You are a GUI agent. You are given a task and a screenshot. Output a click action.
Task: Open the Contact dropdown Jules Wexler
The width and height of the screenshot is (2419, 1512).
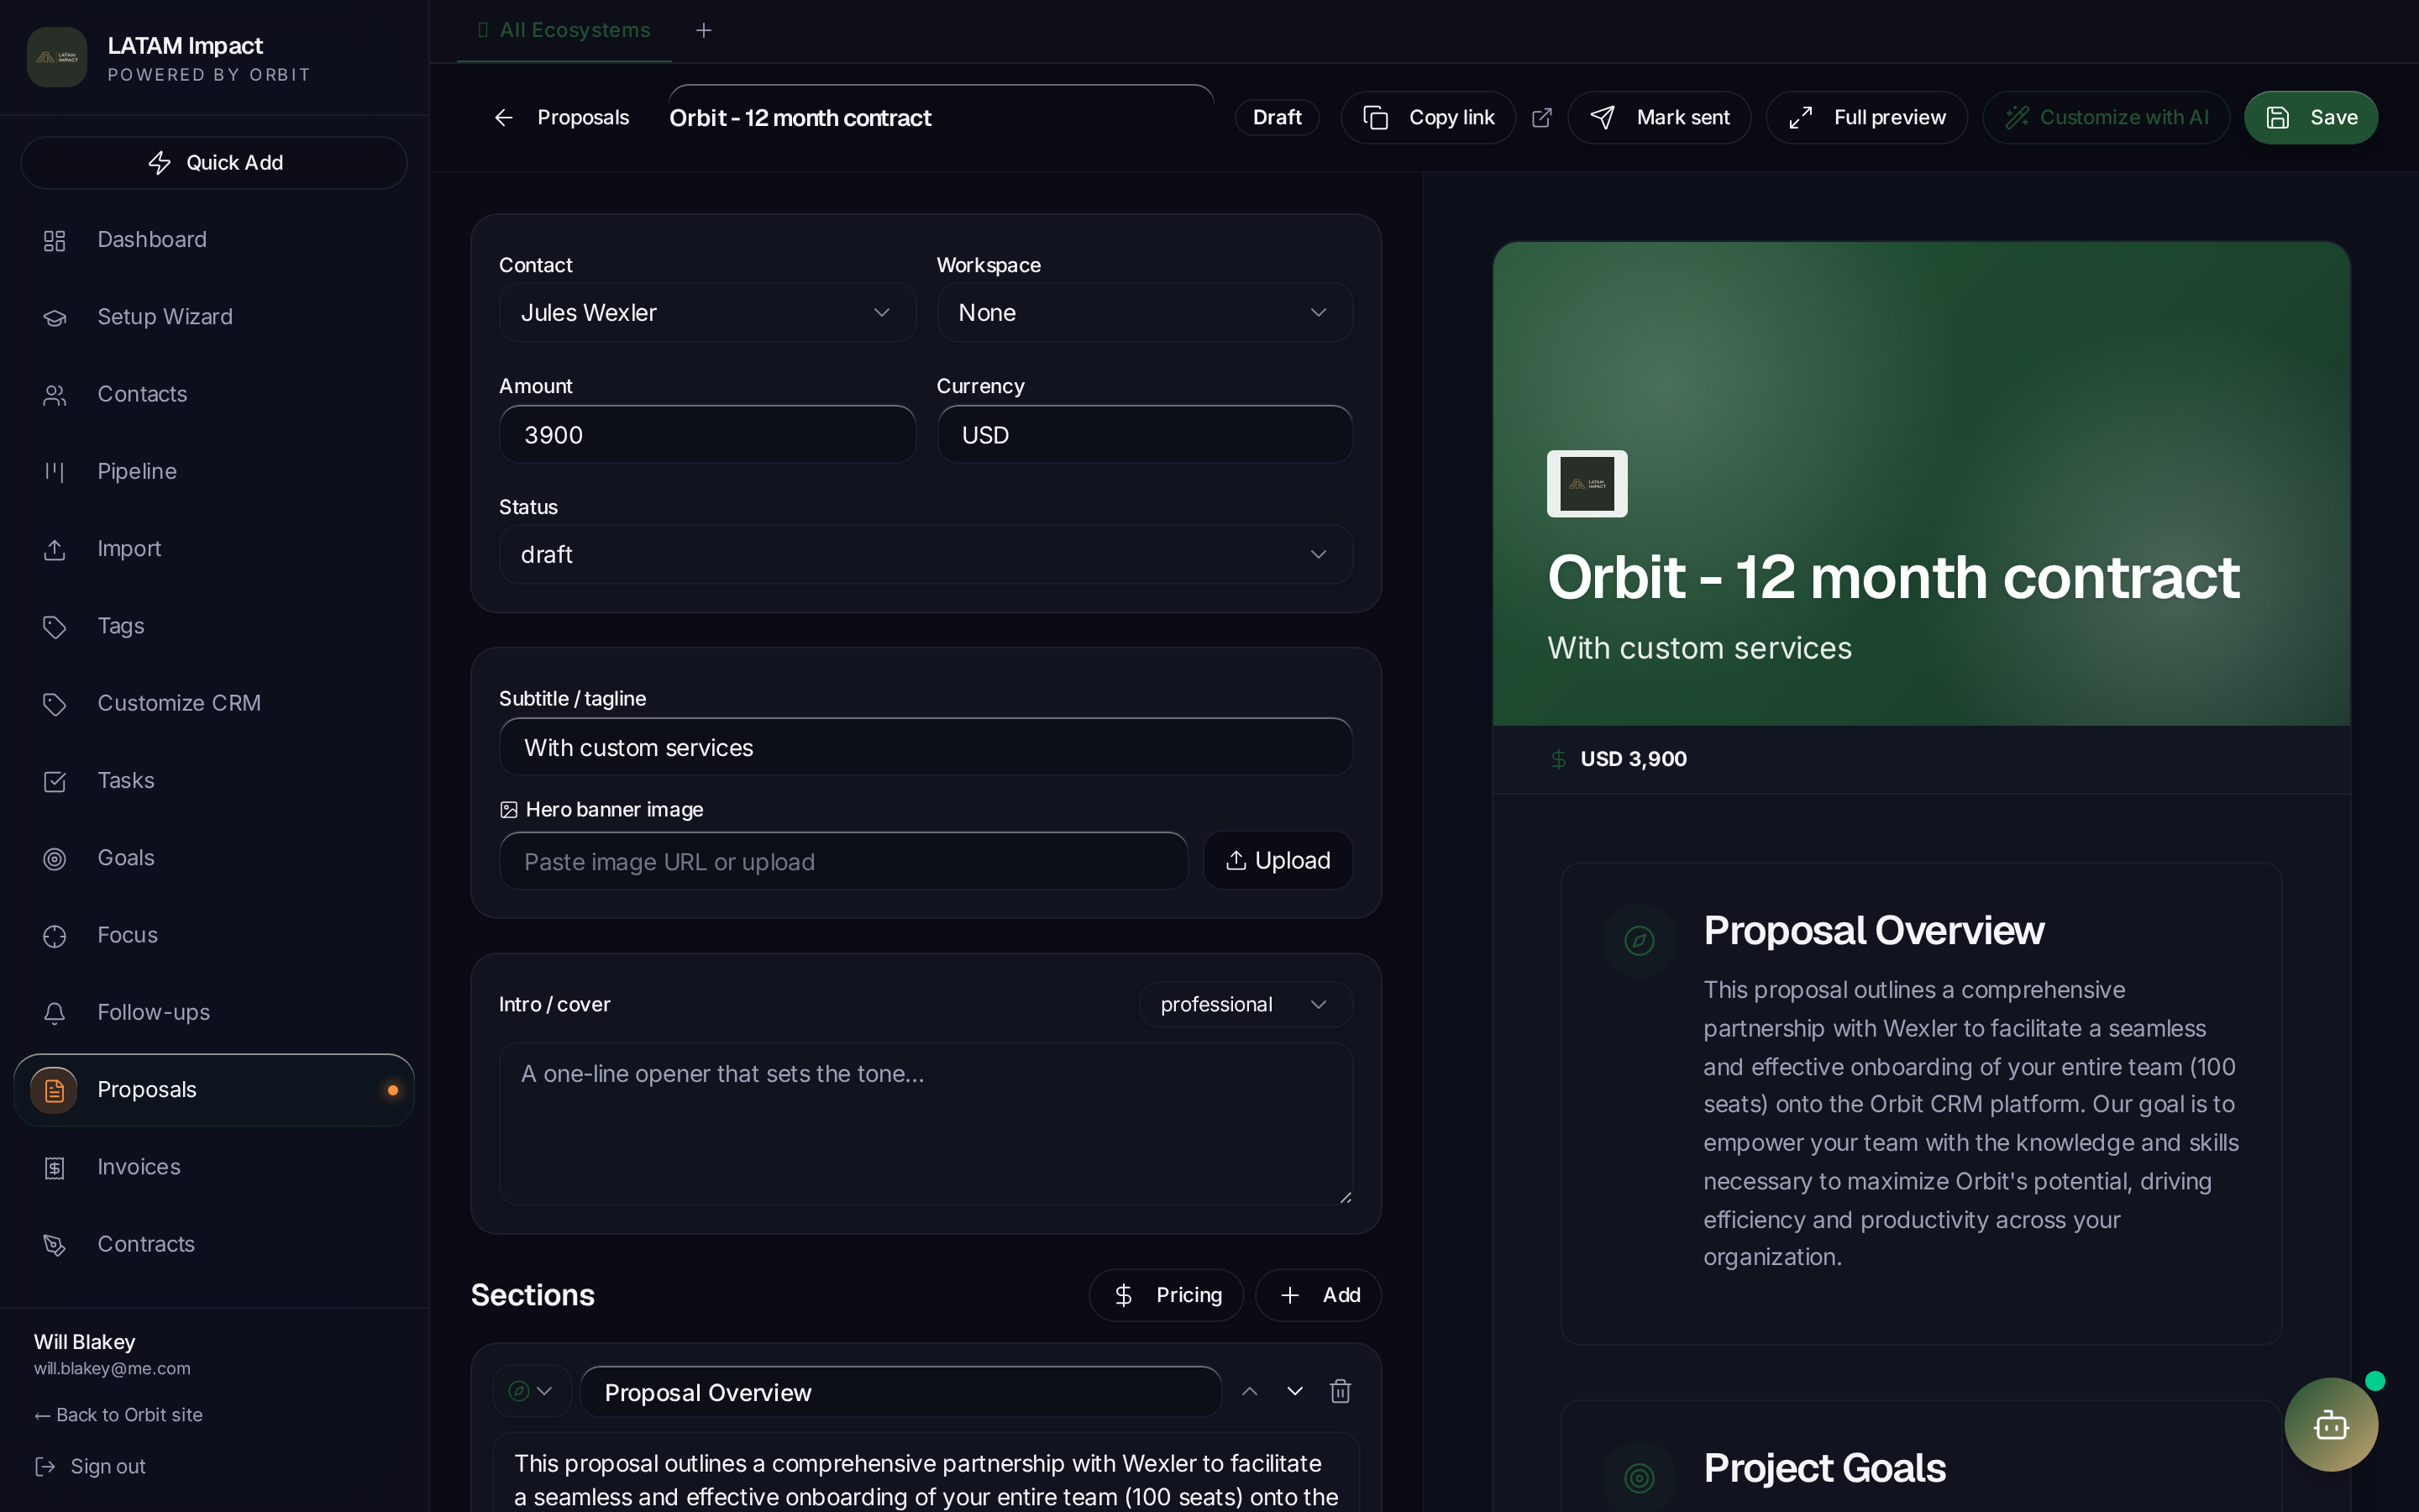coord(706,313)
